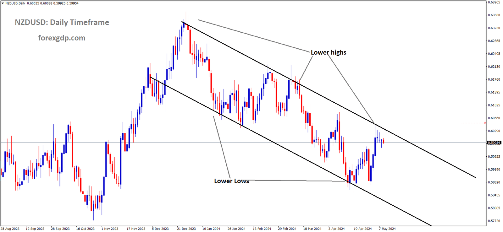Image resolution: width=503 pixels, height=232 pixels.
Task: Click the chart shift triangle beside NZDUSD,Daily
Action: click(x=3, y=3)
